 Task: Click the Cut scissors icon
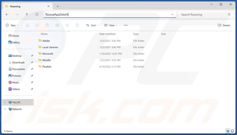pyautogui.click(x=27, y=25)
